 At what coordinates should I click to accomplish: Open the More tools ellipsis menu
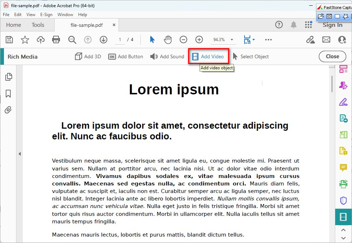pos(268,40)
